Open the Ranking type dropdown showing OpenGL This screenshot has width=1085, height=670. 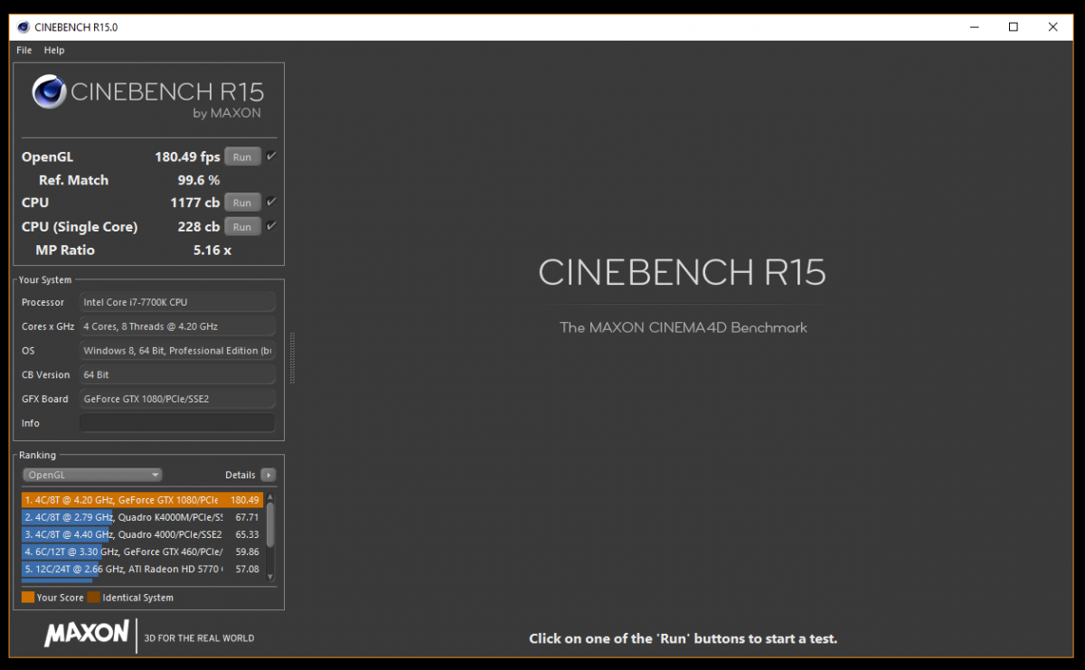coord(92,475)
